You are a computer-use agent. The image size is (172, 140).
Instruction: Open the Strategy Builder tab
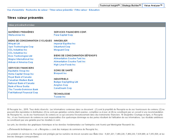coord(132,6)
